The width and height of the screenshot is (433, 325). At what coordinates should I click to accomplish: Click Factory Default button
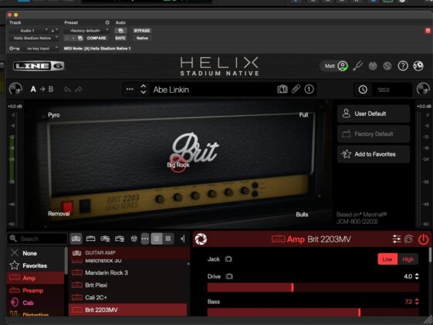click(x=374, y=134)
